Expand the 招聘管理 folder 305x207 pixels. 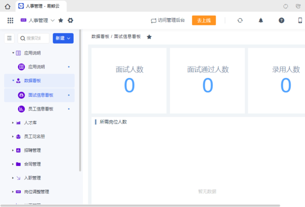[13, 150]
